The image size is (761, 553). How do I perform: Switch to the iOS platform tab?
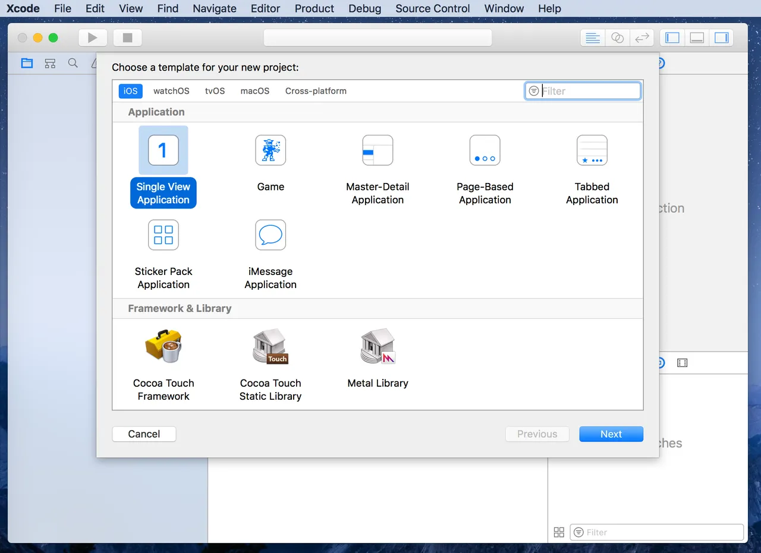[x=131, y=91]
